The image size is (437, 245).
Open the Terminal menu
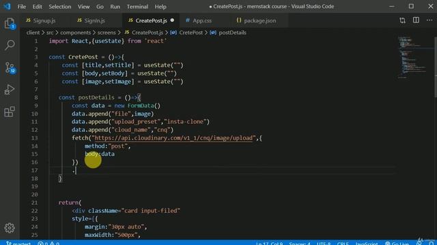point(137,6)
